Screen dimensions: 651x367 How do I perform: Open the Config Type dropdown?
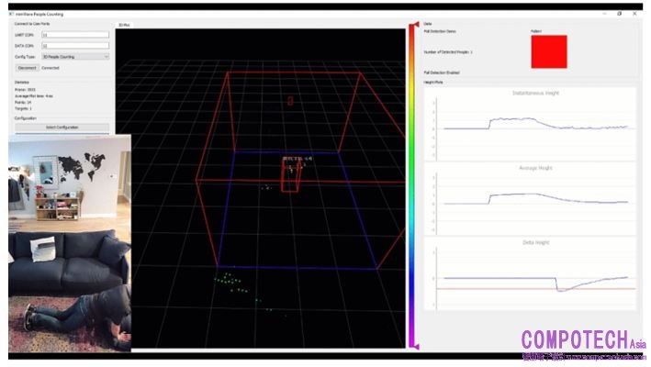pos(74,56)
